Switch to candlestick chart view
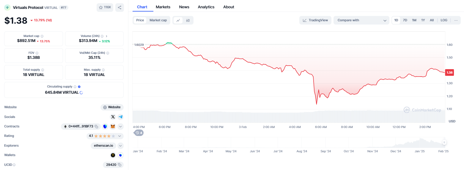 (188, 20)
